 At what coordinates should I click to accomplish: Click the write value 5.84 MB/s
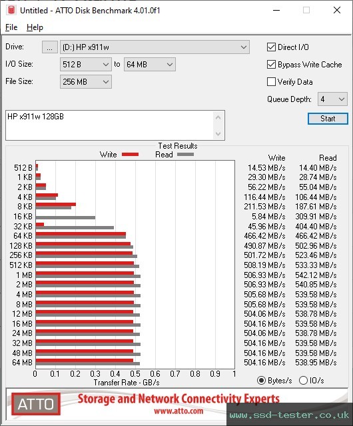click(x=268, y=217)
